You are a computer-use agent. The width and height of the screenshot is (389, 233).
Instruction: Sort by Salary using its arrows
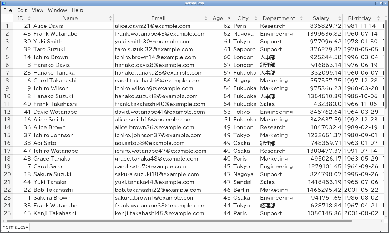click(340, 18)
